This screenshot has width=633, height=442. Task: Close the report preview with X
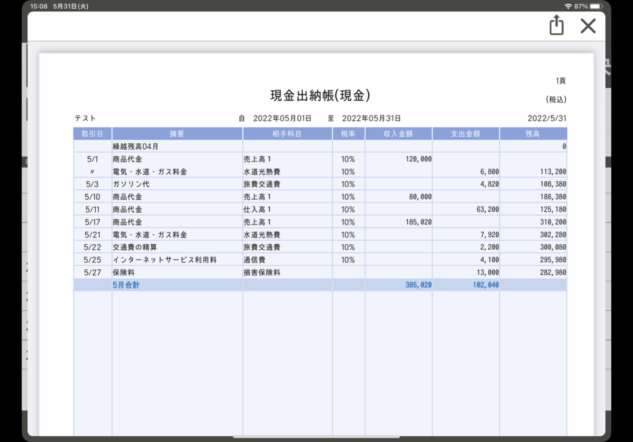pos(588,26)
